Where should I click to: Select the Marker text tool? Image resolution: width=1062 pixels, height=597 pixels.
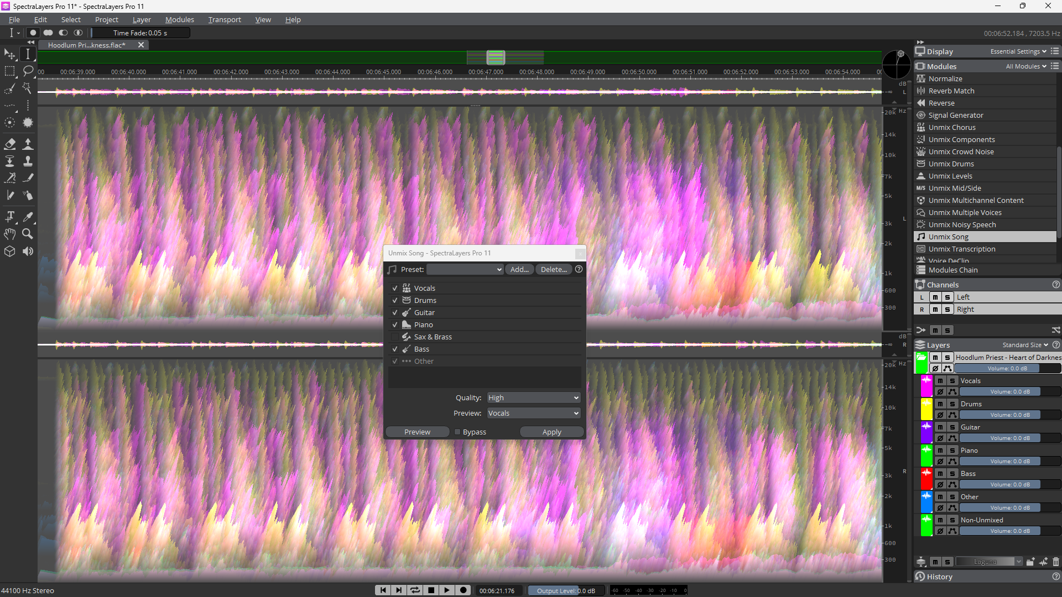tap(10, 217)
